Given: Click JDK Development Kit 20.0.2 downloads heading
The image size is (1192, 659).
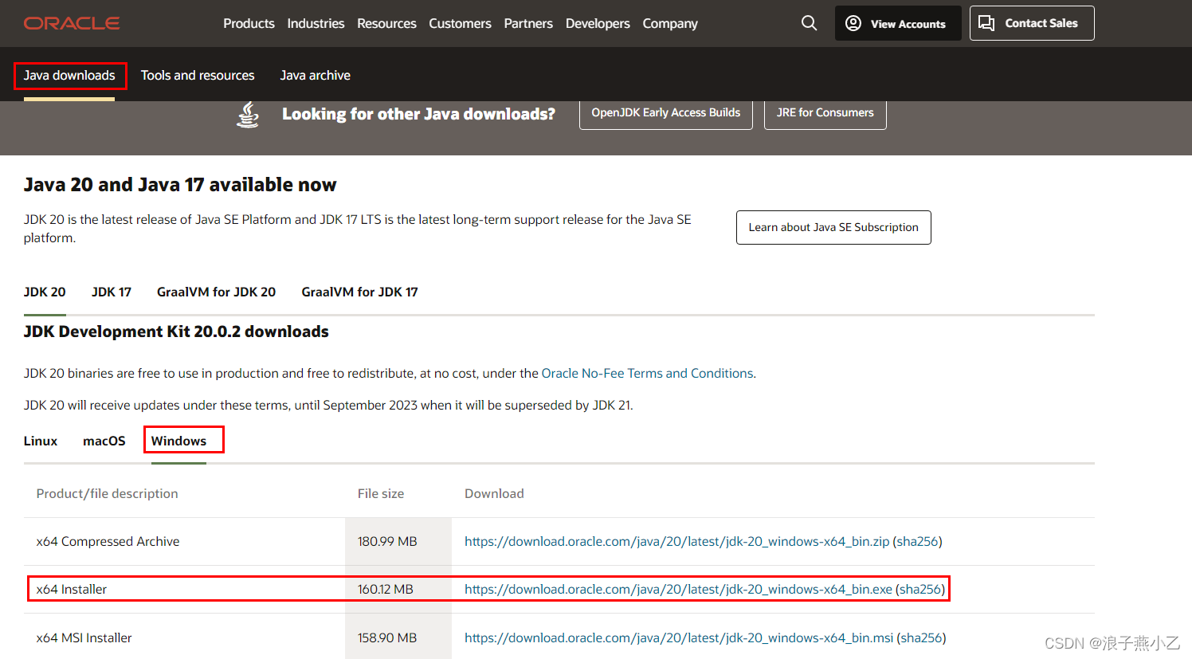Looking at the screenshot, I should pos(176,331).
